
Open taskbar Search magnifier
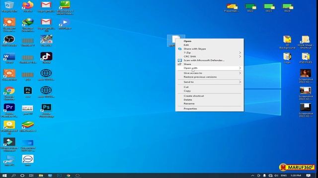pos(13,176)
